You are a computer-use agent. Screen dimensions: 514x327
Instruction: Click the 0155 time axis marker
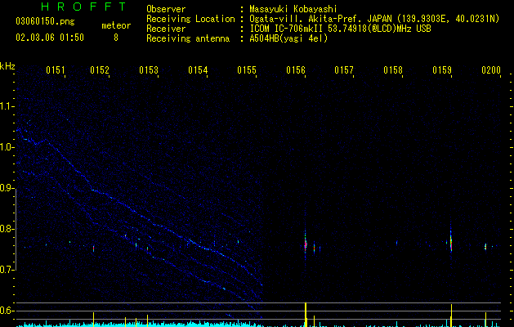247,70
